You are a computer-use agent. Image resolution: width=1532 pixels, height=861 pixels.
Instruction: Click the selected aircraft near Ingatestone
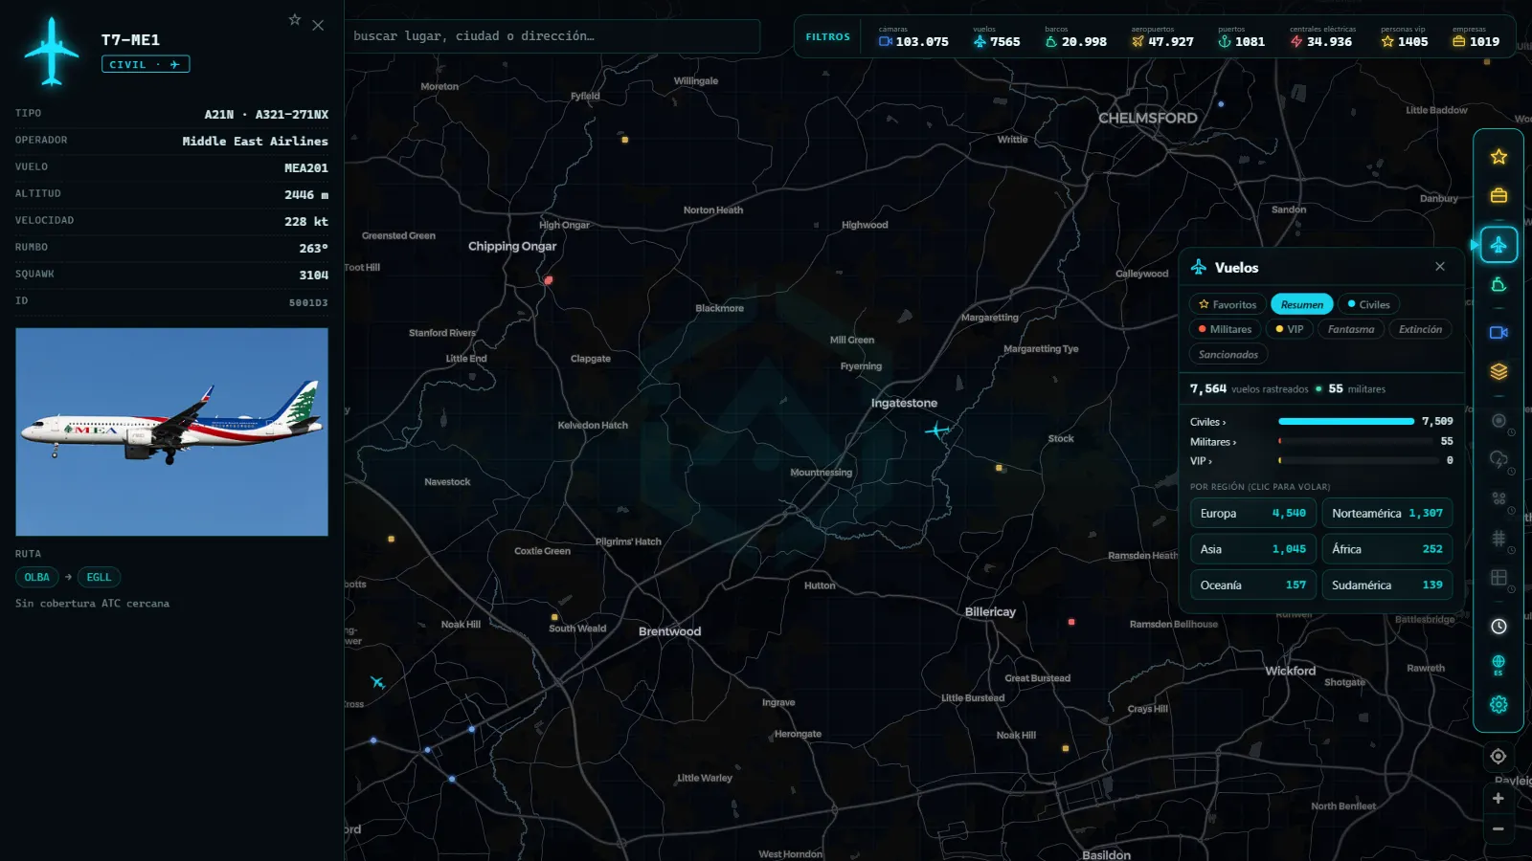937,430
